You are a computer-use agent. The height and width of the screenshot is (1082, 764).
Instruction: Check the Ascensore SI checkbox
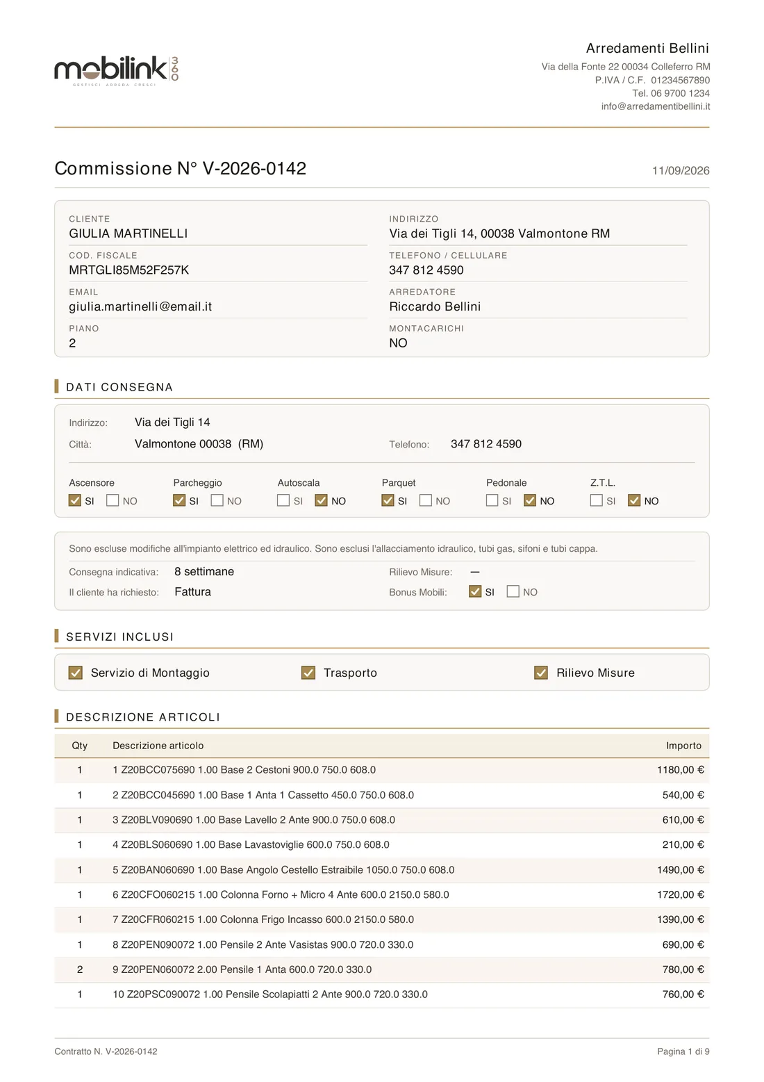(x=75, y=500)
